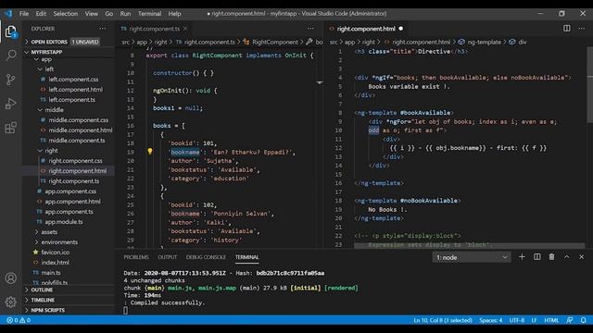This screenshot has height=333, width=593.
Task: Click ng-template in right editor breadcrumb
Action: coord(484,42)
